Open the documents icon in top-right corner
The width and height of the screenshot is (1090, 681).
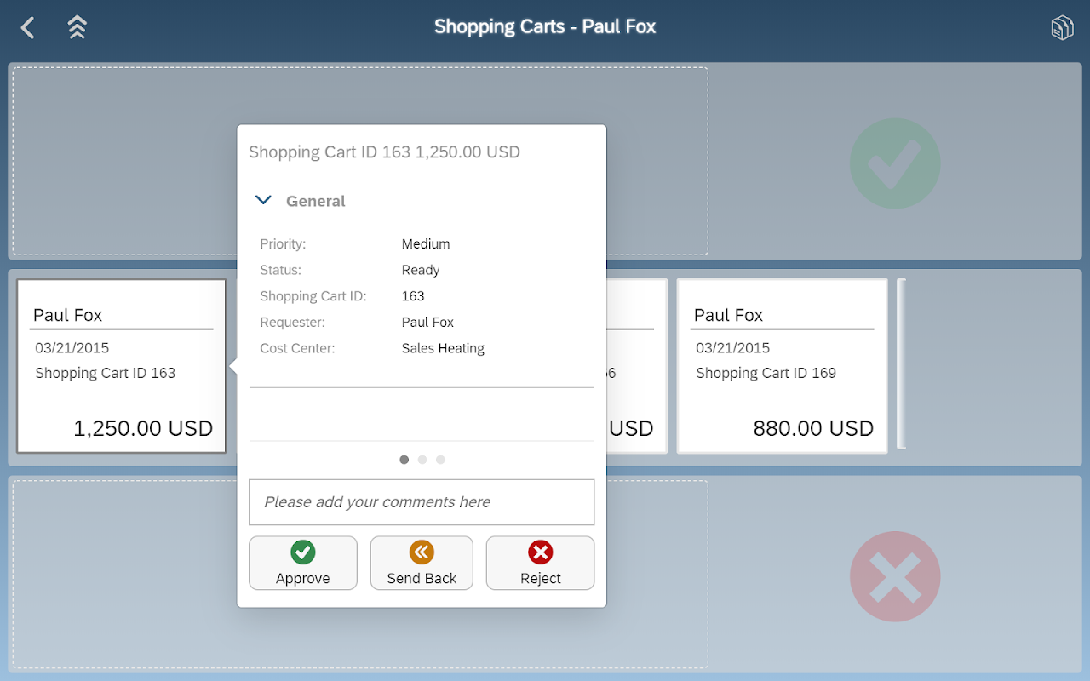click(1061, 28)
